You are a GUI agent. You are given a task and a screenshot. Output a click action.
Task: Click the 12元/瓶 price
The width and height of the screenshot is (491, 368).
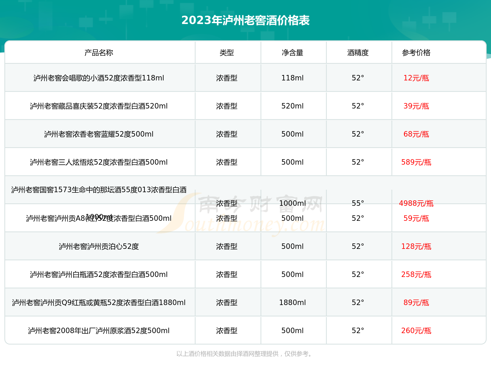tap(416, 78)
